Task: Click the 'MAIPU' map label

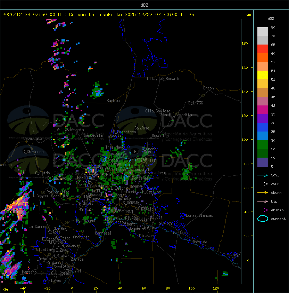Action: [x=96, y=191]
